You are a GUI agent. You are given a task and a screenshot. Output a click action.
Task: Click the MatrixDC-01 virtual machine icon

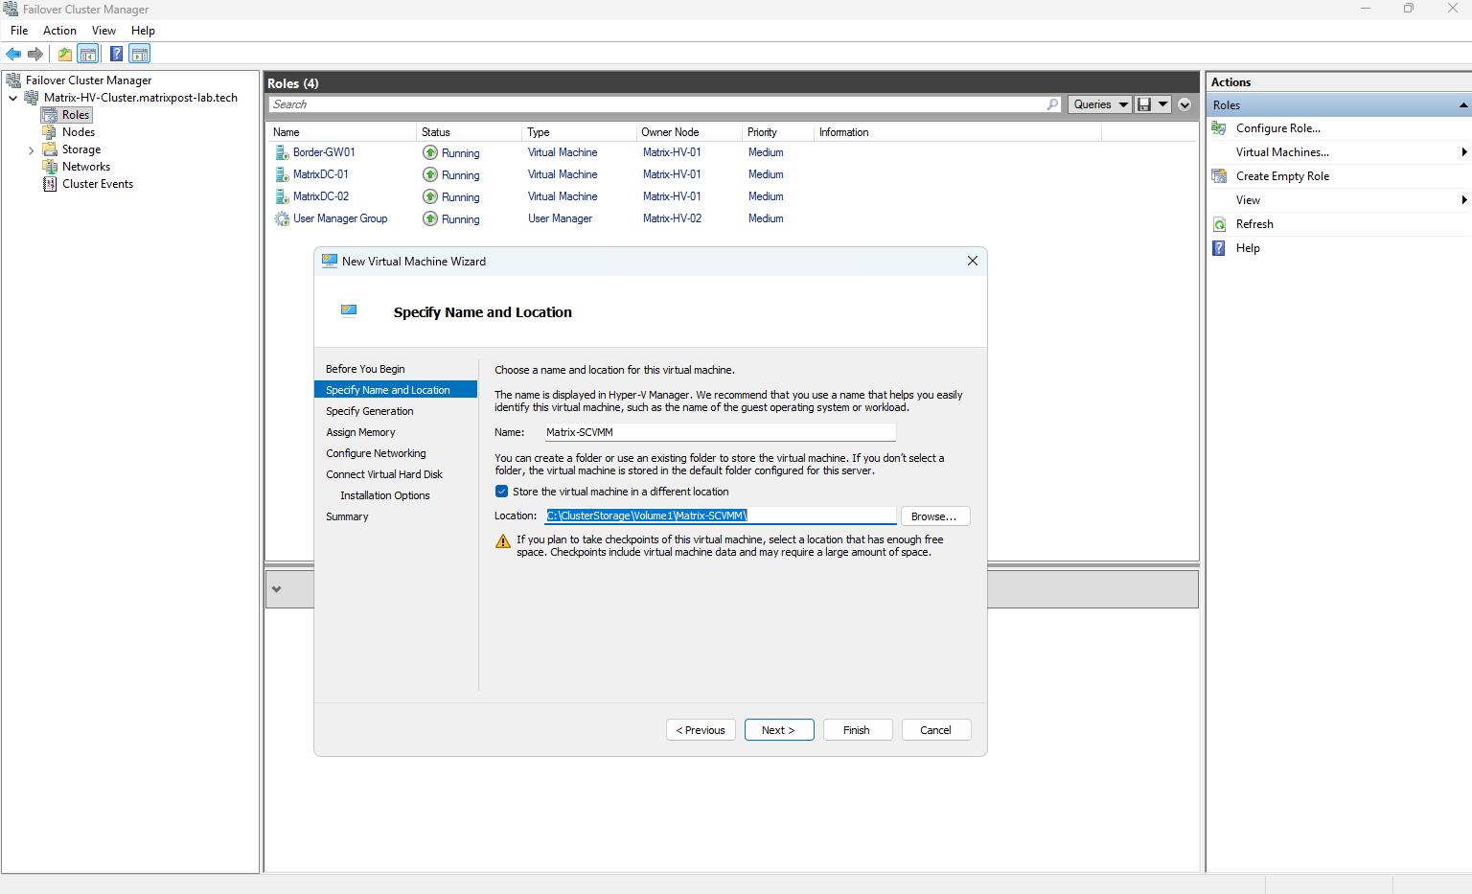[x=282, y=174]
